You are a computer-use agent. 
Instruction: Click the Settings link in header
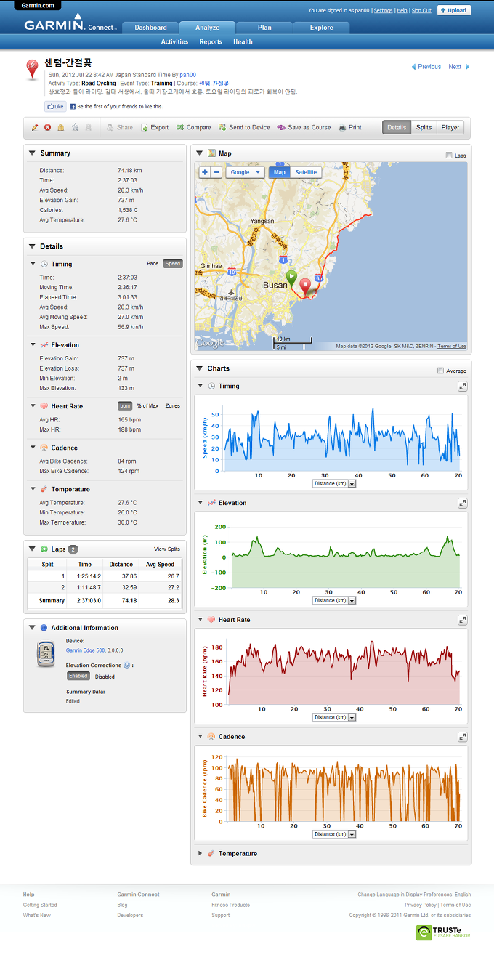[x=383, y=10]
